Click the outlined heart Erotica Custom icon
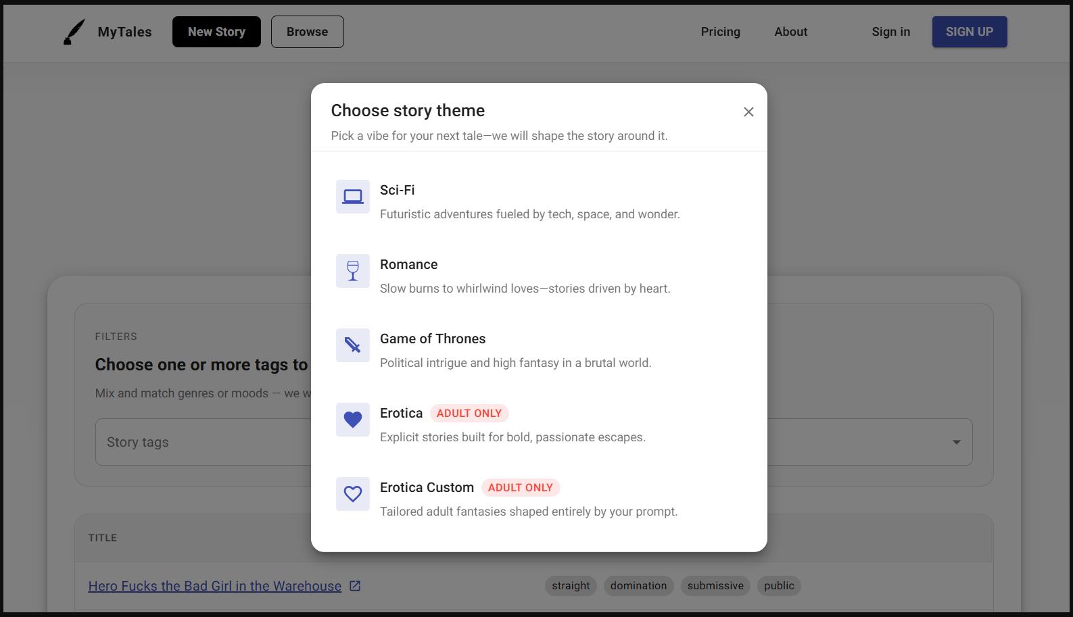The width and height of the screenshot is (1073, 617). pyautogui.click(x=353, y=494)
